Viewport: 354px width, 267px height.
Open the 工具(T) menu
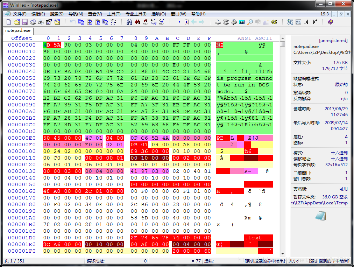pyautogui.click(x=114, y=14)
